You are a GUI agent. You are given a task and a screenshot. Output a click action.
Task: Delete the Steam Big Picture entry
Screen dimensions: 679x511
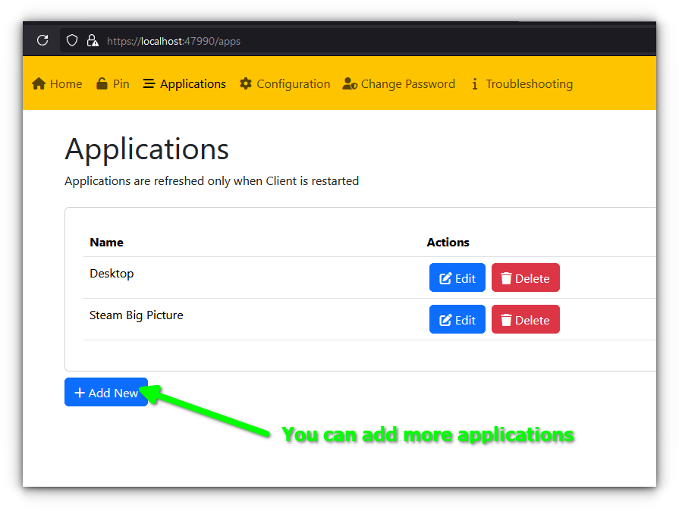tap(525, 320)
